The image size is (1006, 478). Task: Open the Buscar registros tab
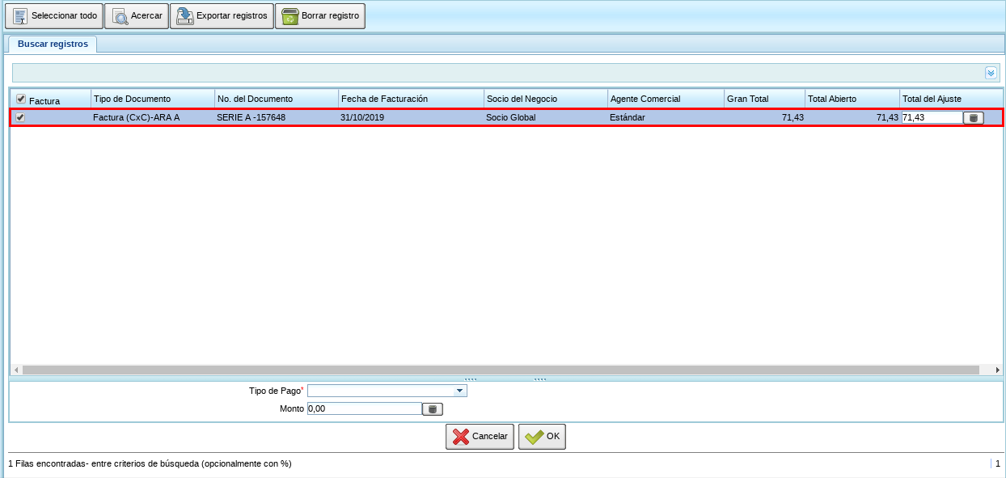tap(53, 44)
